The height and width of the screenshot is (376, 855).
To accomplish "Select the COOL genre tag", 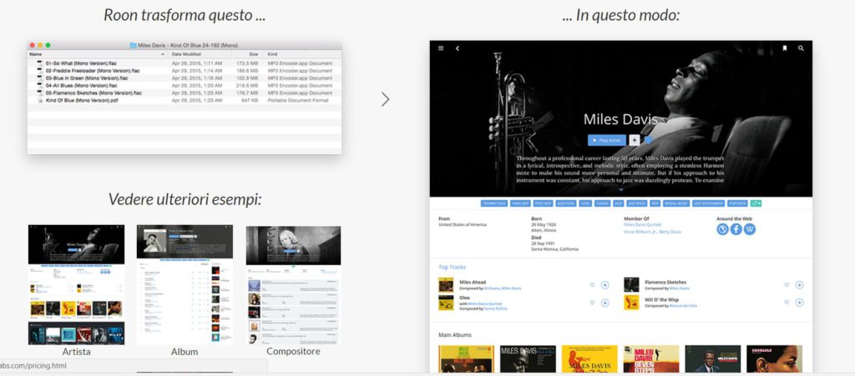I will click(585, 203).
